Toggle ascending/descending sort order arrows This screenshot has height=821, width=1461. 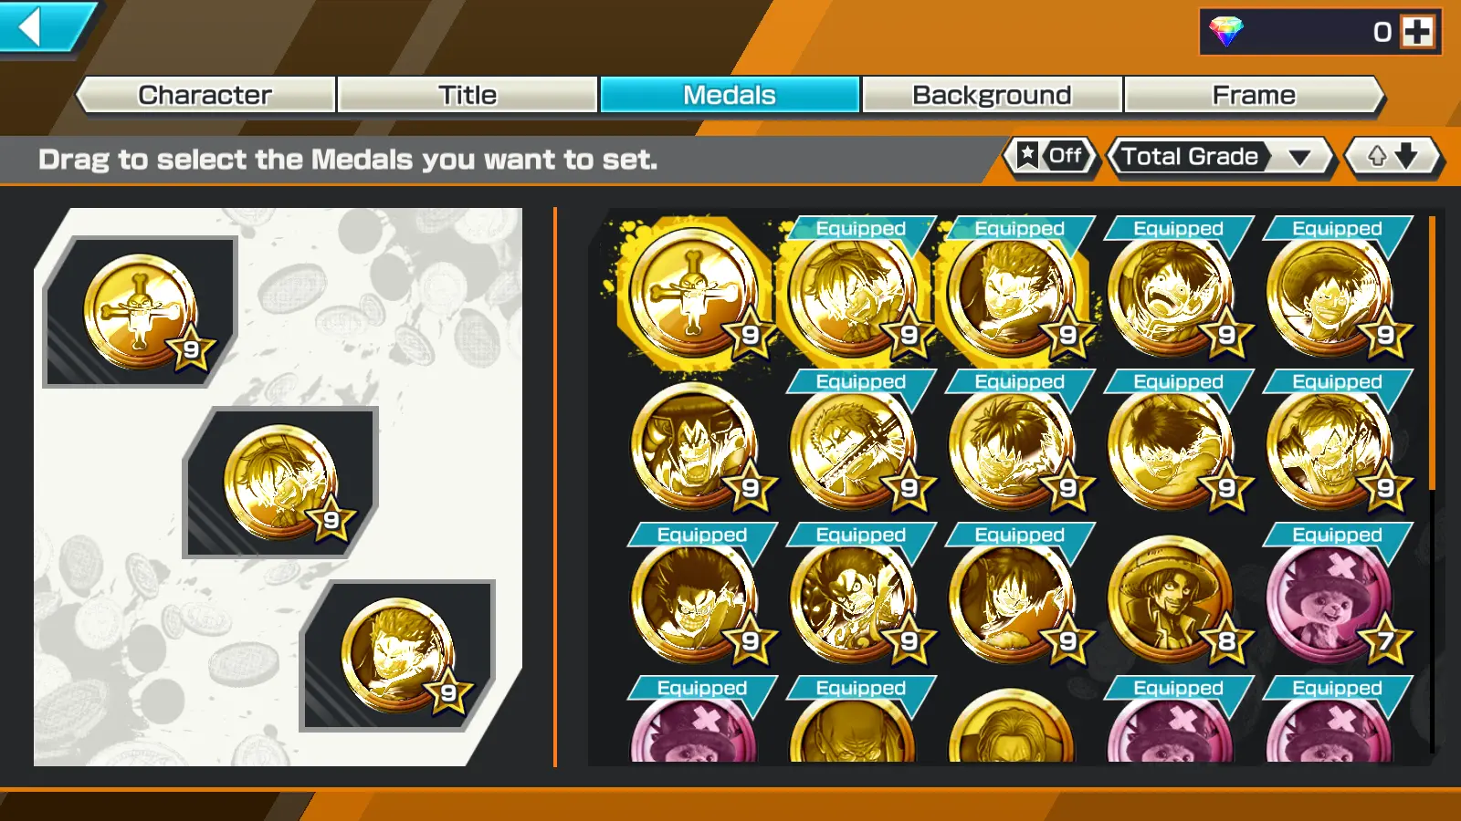pyautogui.click(x=1392, y=156)
